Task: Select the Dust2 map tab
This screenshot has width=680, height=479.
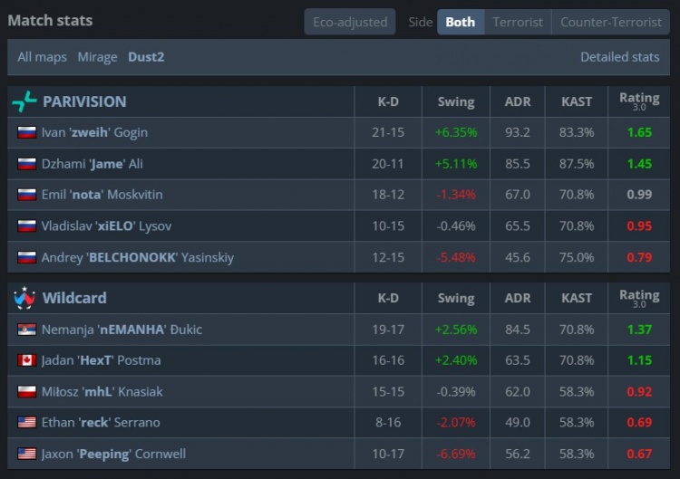Action: (x=146, y=57)
